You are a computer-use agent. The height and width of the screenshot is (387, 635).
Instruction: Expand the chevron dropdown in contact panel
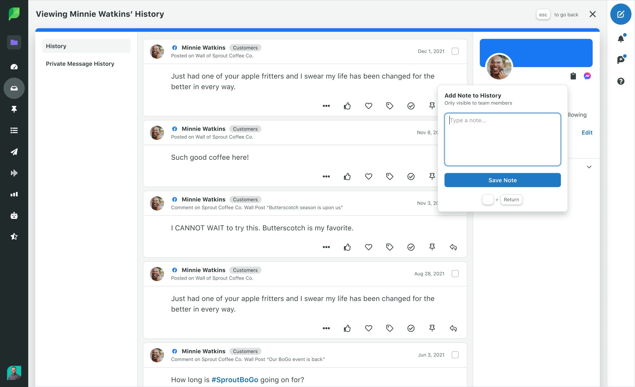tap(589, 166)
